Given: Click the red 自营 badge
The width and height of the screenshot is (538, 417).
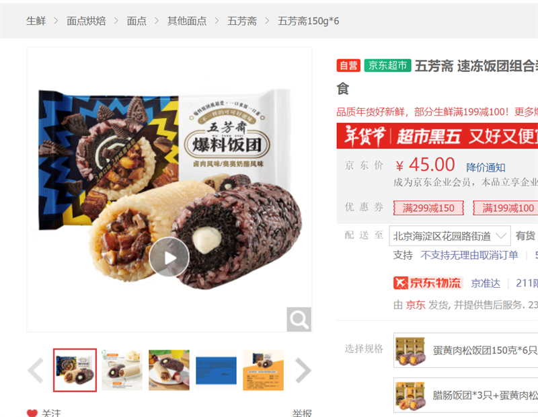Looking at the screenshot, I should (x=348, y=65).
